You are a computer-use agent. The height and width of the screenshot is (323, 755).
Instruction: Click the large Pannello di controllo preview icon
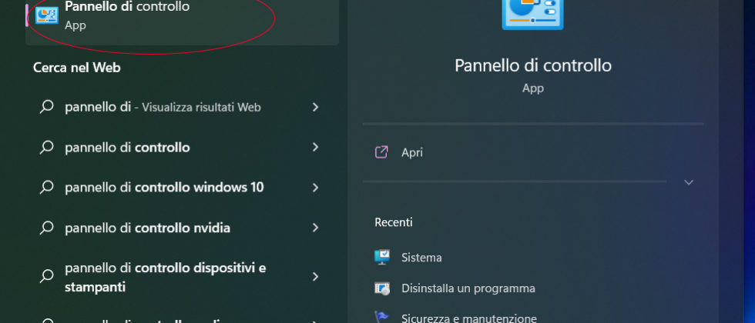pos(532,15)
